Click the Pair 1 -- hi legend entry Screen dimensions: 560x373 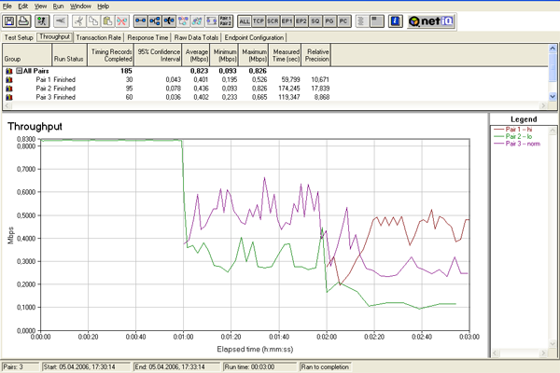click(x=512, y=130)
